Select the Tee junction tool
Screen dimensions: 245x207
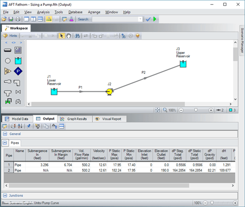coord(8,93)
